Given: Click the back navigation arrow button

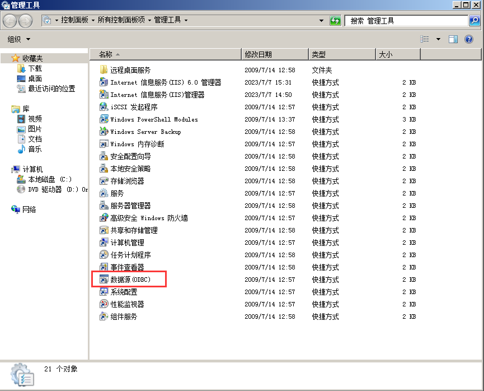Looking at the screenshot, I should click(x=10, y=21).
